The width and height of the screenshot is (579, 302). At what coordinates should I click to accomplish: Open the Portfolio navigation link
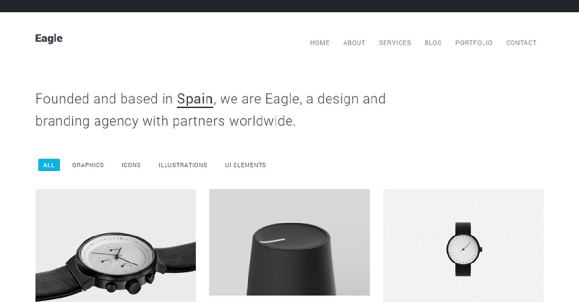pos(474,43)
